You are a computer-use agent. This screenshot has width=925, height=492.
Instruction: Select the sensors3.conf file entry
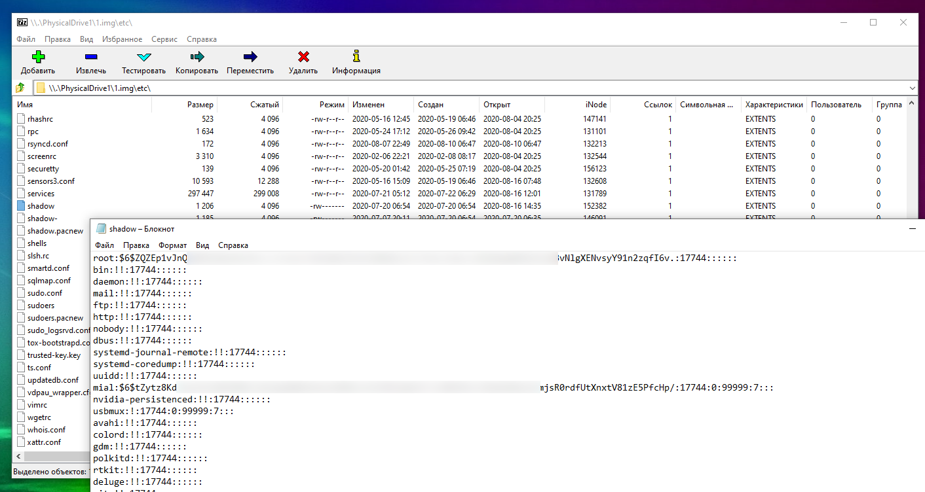coord(50,181)
